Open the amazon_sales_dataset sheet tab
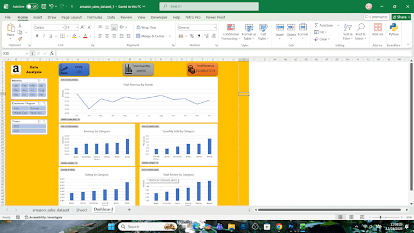 tap(51, 210)
